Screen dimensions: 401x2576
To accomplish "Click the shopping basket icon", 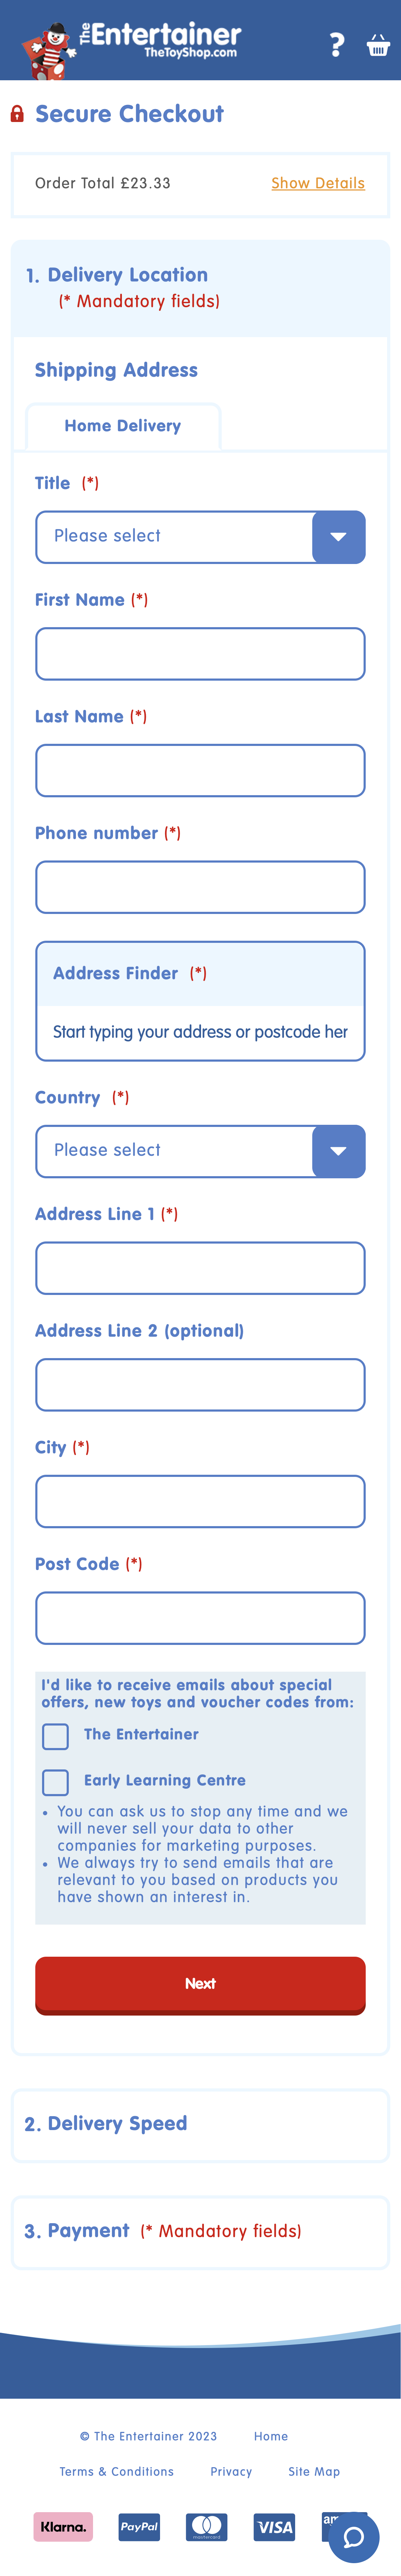I will (x=378, y=44).
